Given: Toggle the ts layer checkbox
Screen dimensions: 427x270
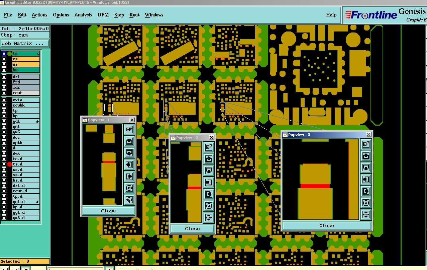Looking at the screenshot, I should coord(4,54).
